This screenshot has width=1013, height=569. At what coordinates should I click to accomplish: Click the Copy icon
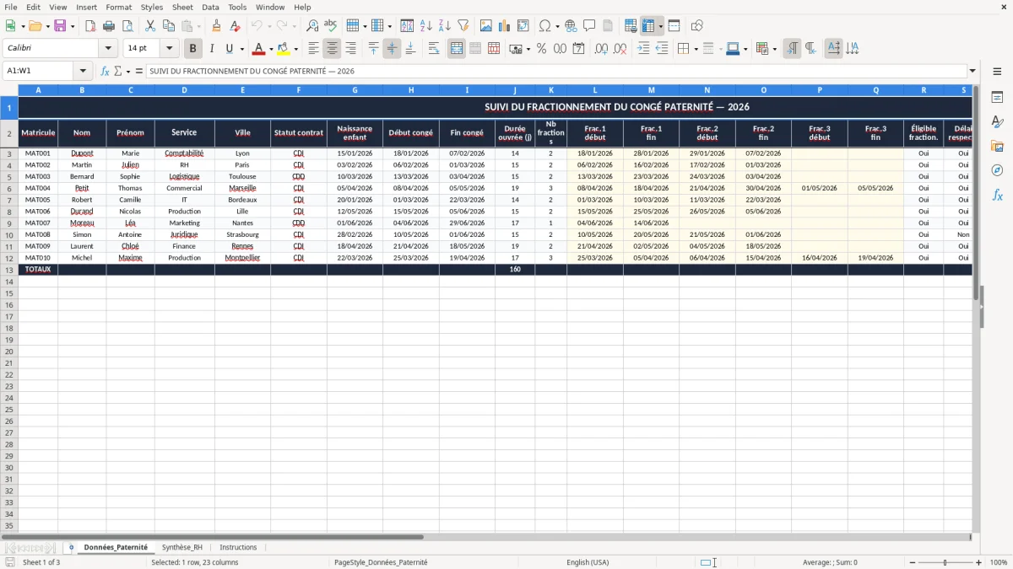click(169, 26)
